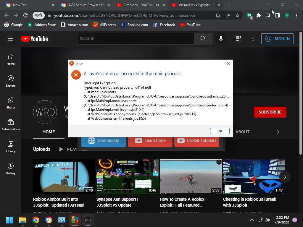Mute the Omnidev tab audio icon
This screenshot has height=227, width=303.
coord(157,5)
